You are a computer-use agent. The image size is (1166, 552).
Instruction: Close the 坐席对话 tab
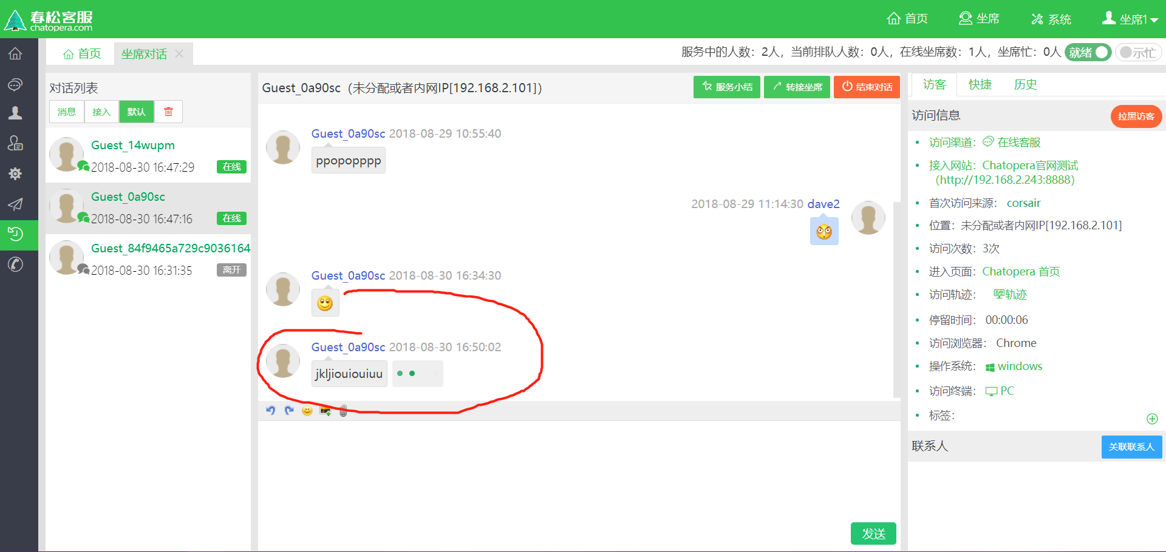tap(179, 53)
